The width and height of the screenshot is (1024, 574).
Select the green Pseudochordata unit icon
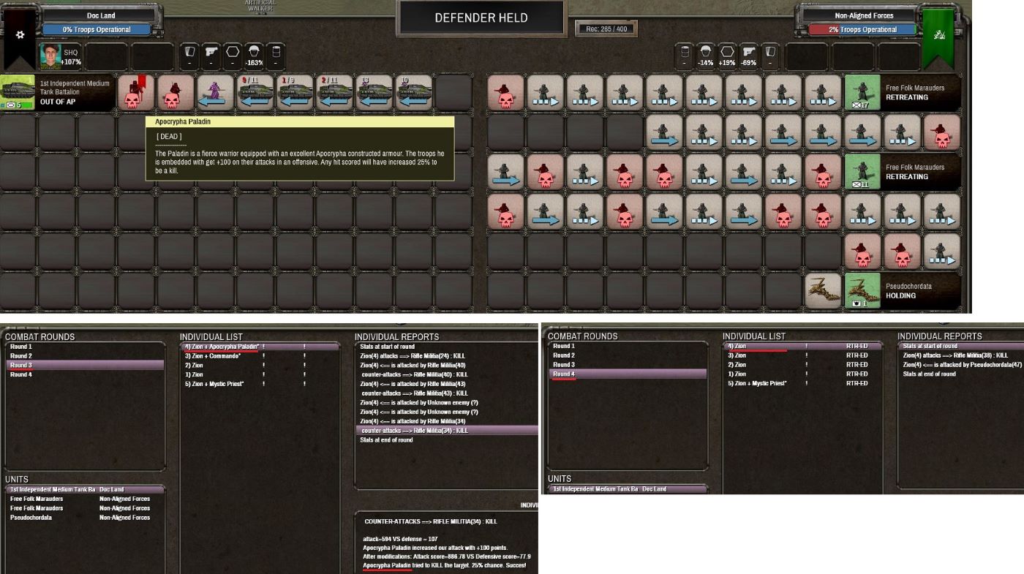pyautogui.click(x=862, y=290)
